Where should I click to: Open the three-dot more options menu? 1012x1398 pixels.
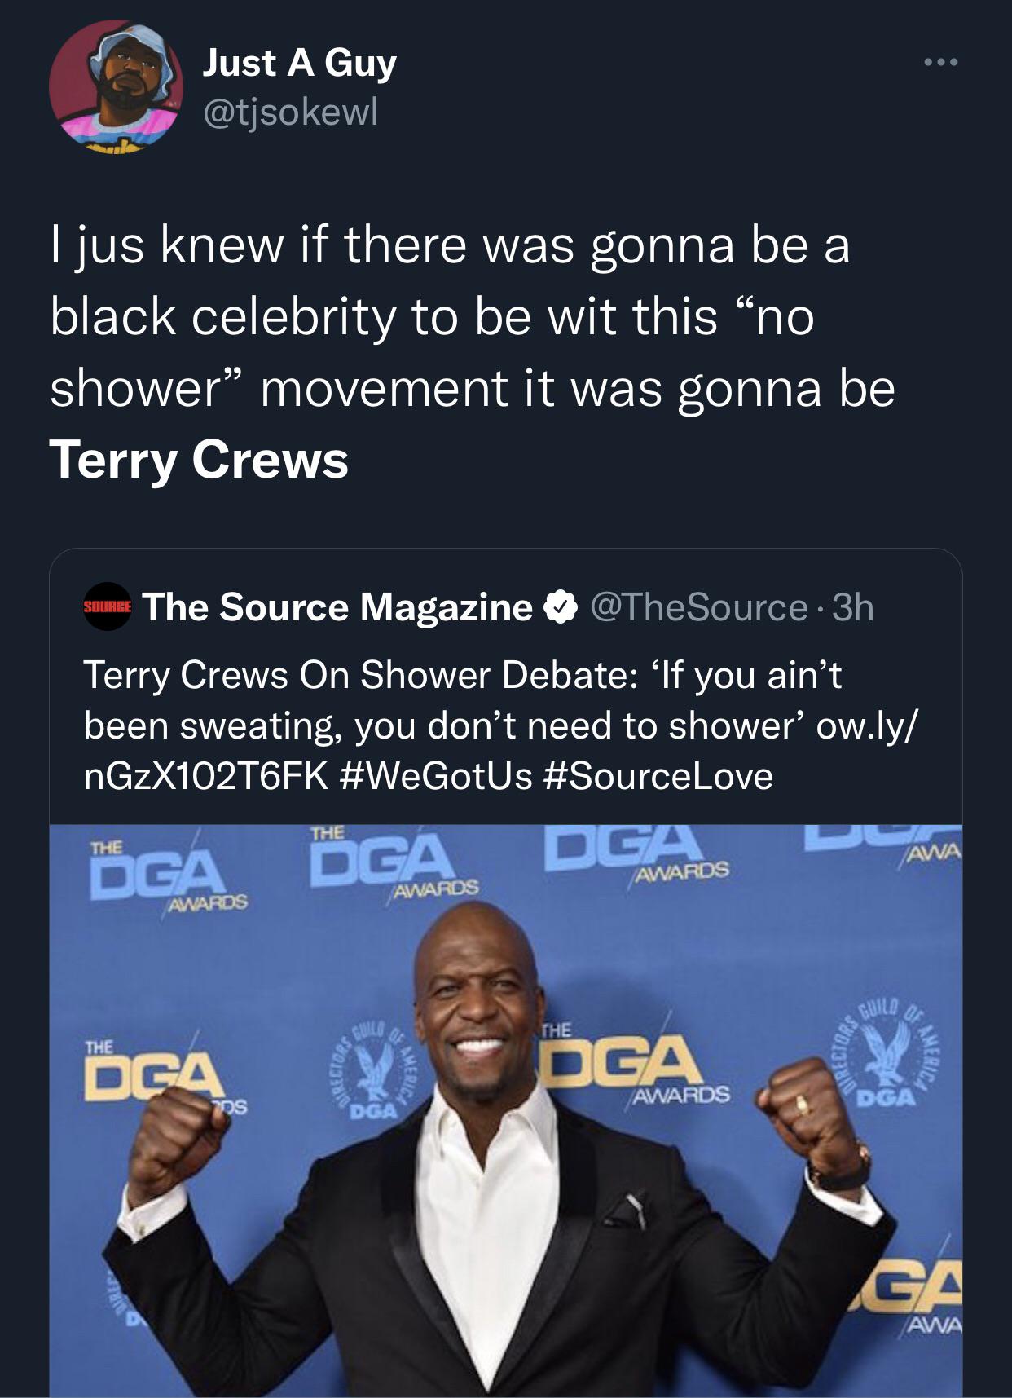[x=943, y=63]
